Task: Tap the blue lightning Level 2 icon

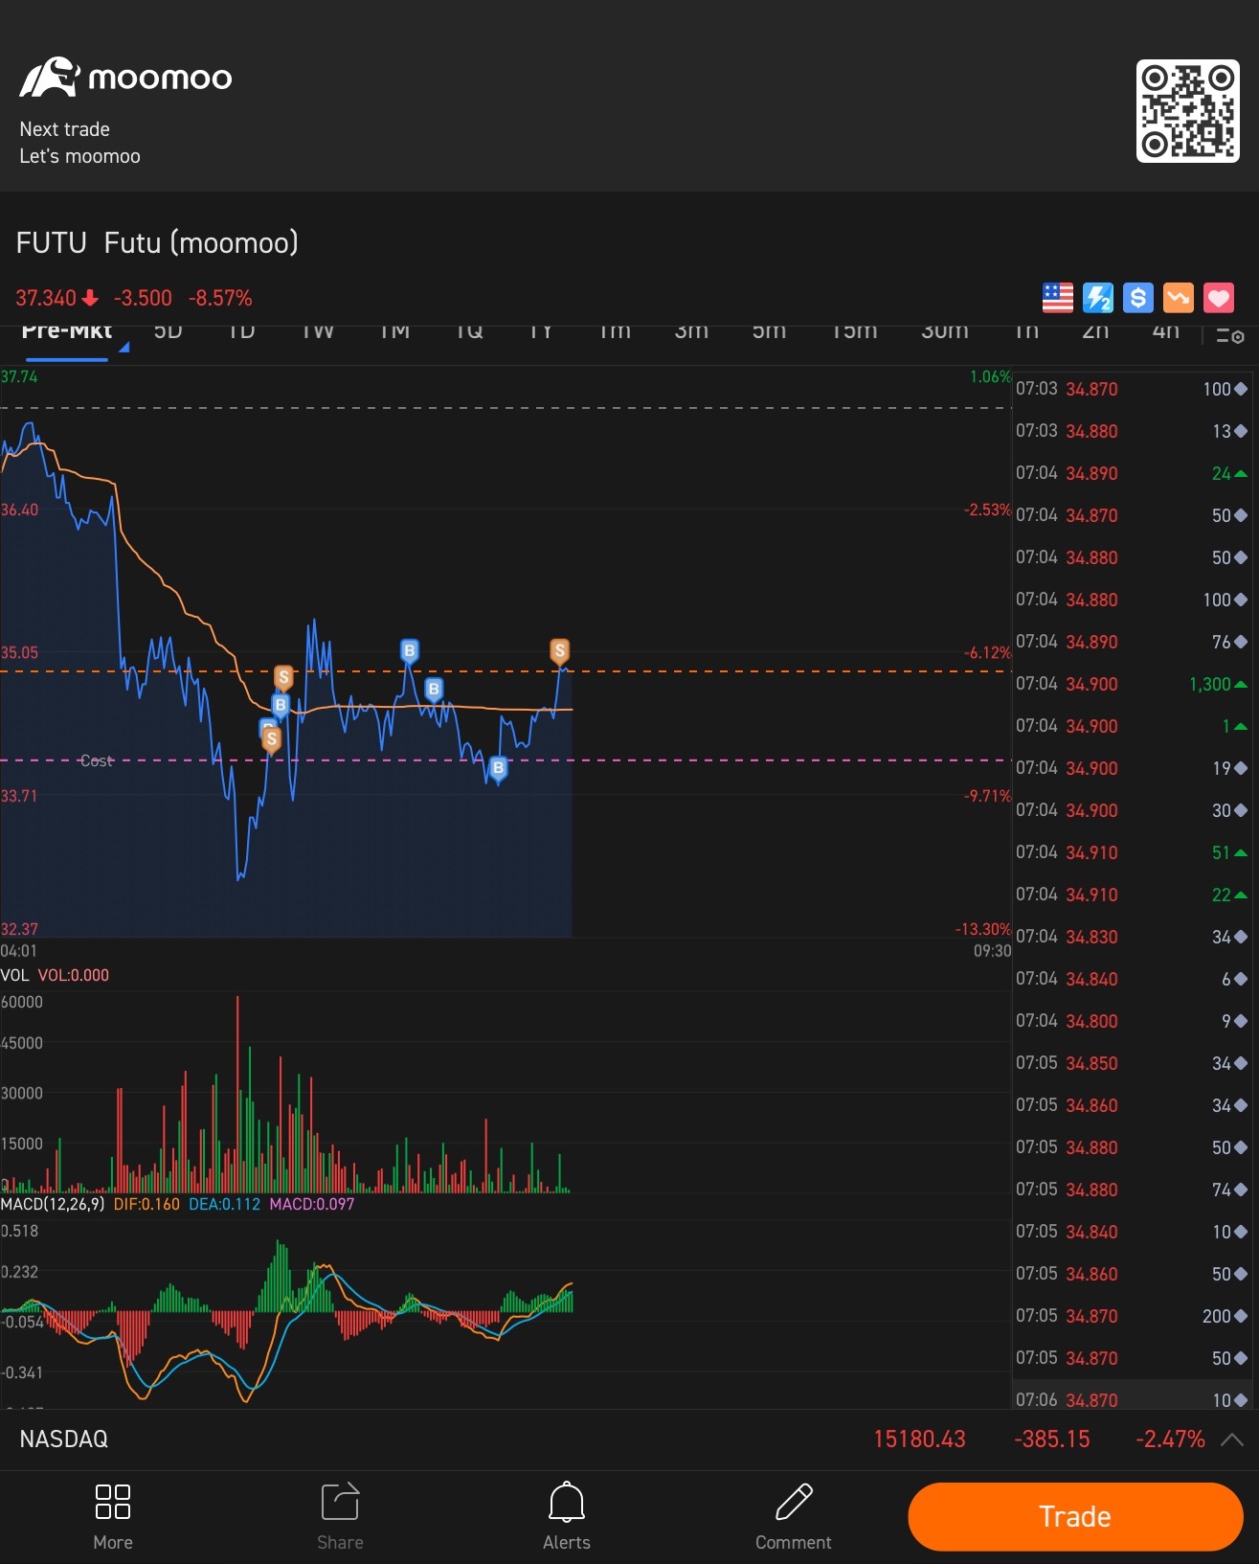Action: tap(1098, 298)
